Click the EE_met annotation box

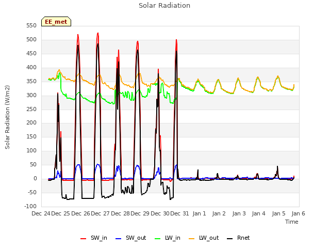[56, 22]
